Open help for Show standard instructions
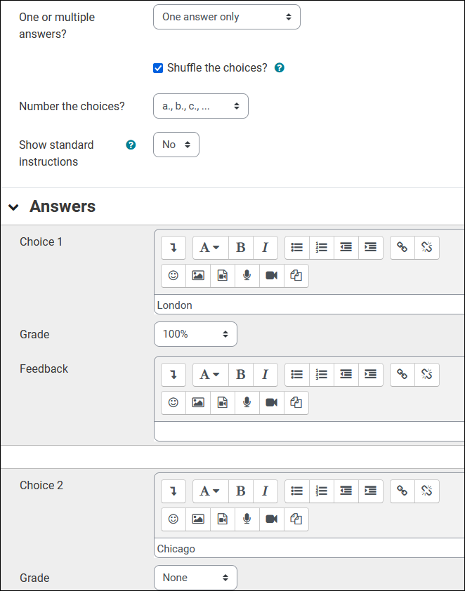Viewport: 465px width, 591px height. pyautogui.click(x=131, y=145)
